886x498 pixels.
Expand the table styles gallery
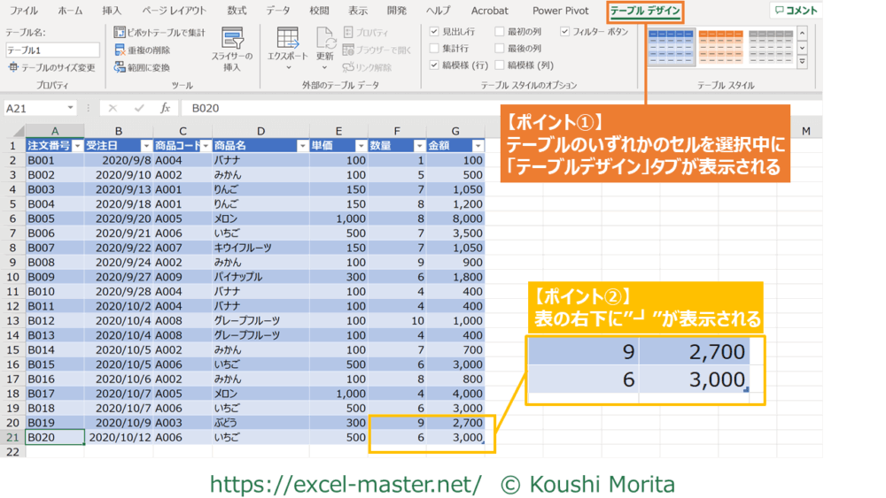click(x=802, y=63)
